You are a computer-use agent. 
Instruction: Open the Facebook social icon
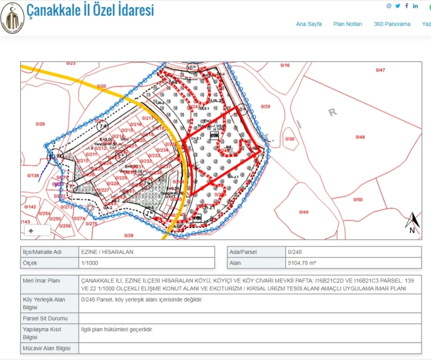[x=406, y=6]
